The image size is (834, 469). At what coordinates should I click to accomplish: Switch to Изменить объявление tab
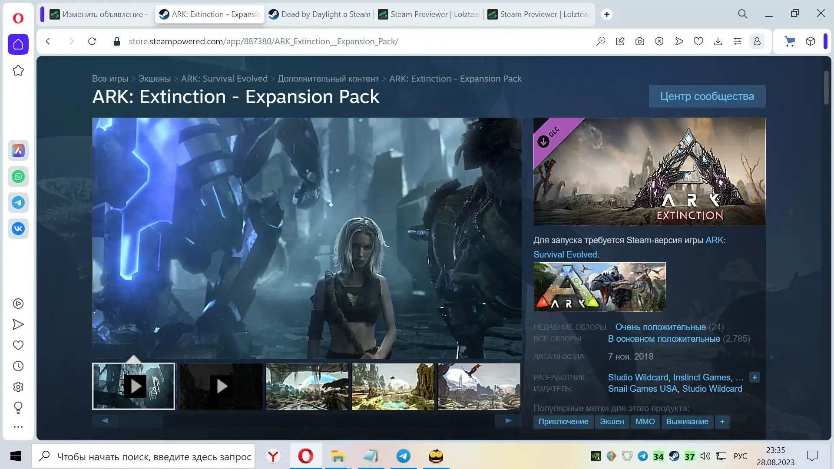click(99, 14)
